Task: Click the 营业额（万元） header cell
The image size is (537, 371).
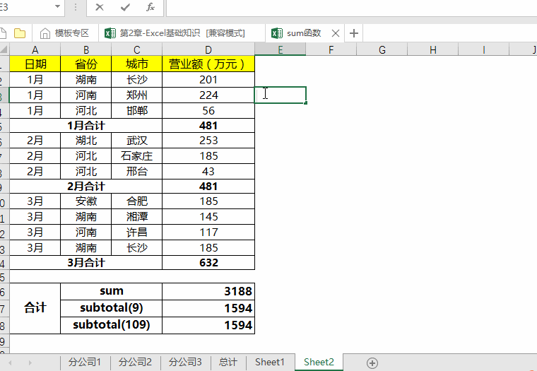Action: click(x=208, y=64)
